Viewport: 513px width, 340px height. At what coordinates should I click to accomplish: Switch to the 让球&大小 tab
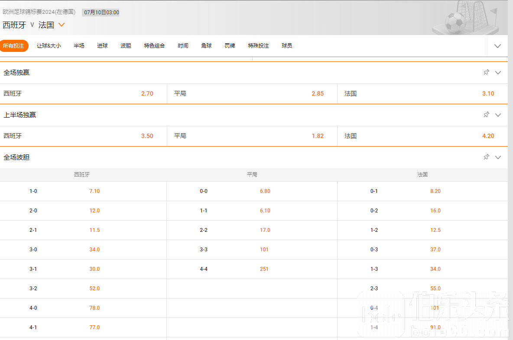pos(49,46)
